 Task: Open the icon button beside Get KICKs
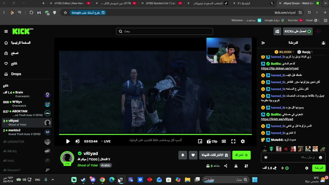pyautogui.click(x=277, y=31)
